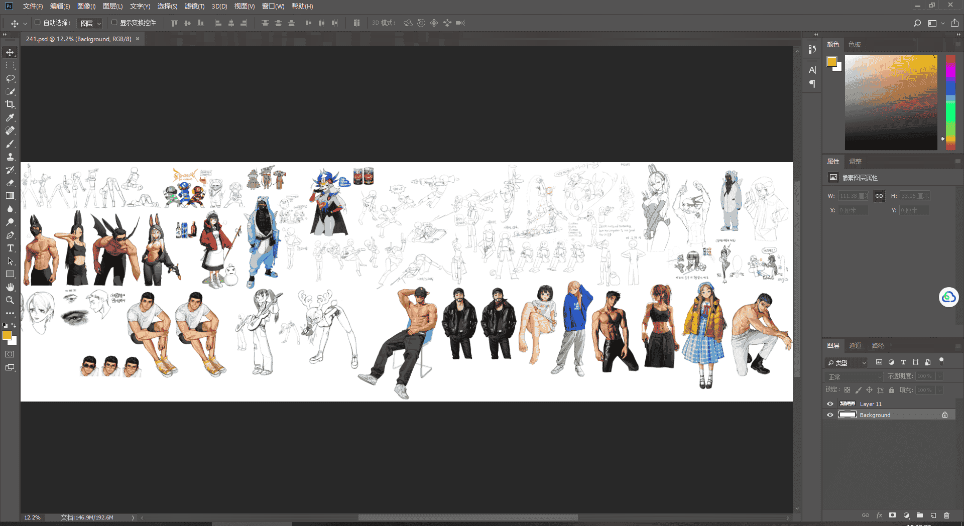
Task: Select the Eraser tool
Action: pyautogui.click(x=10, y=183)
